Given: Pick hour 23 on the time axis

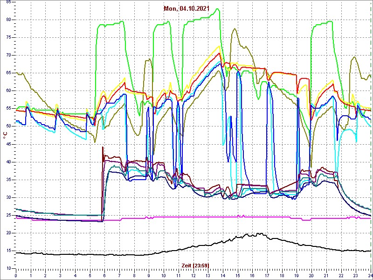Looking at the screenshot, I should [x=356, y=276].
